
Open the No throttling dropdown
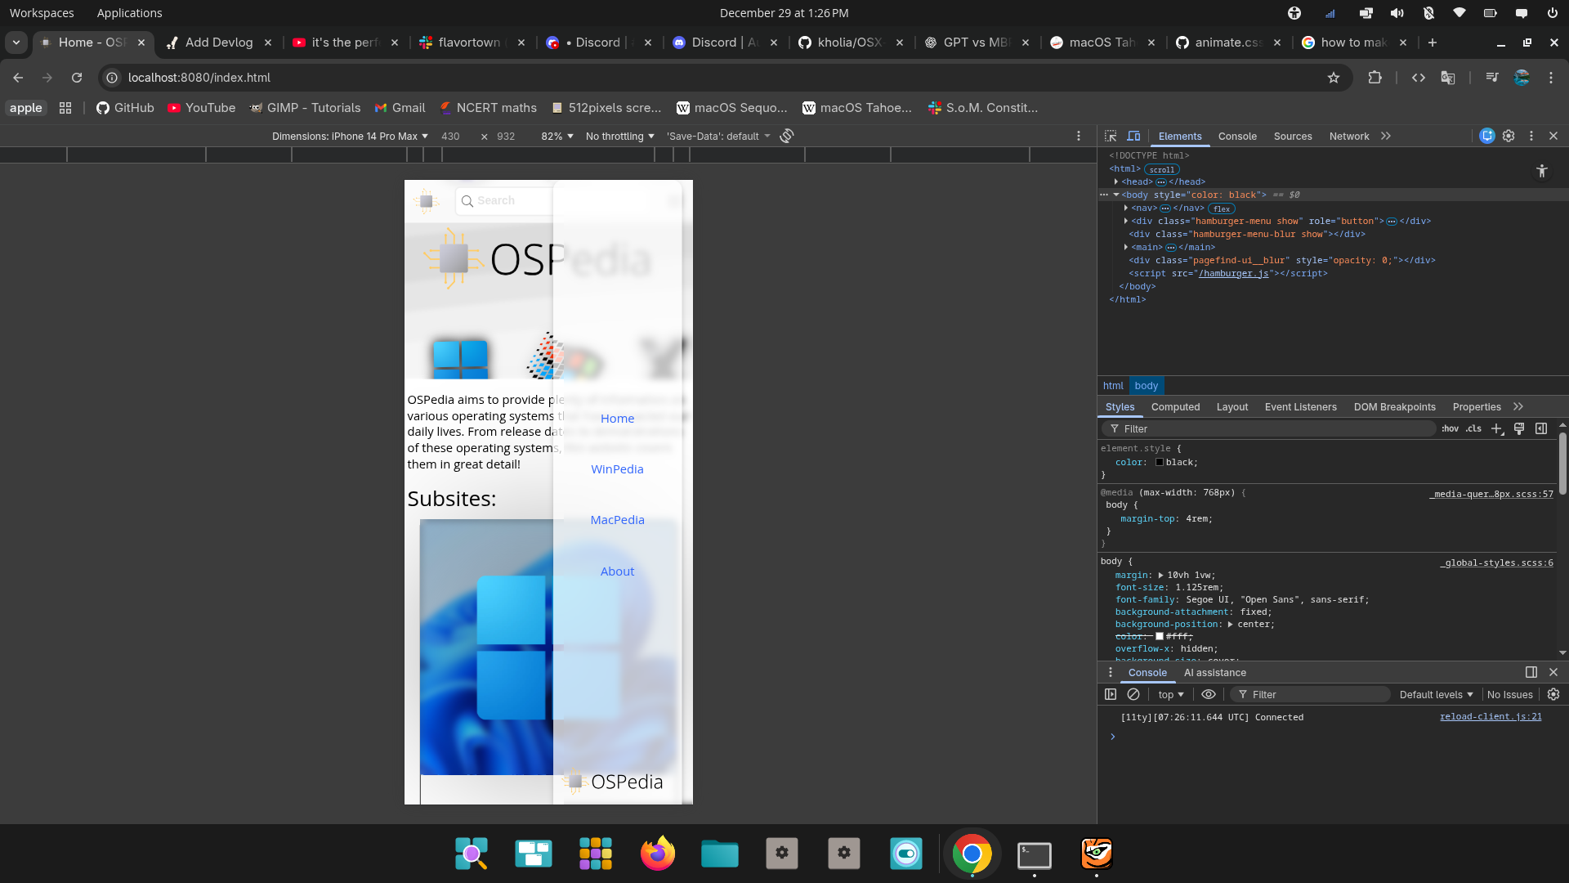(x=619, y=137)
